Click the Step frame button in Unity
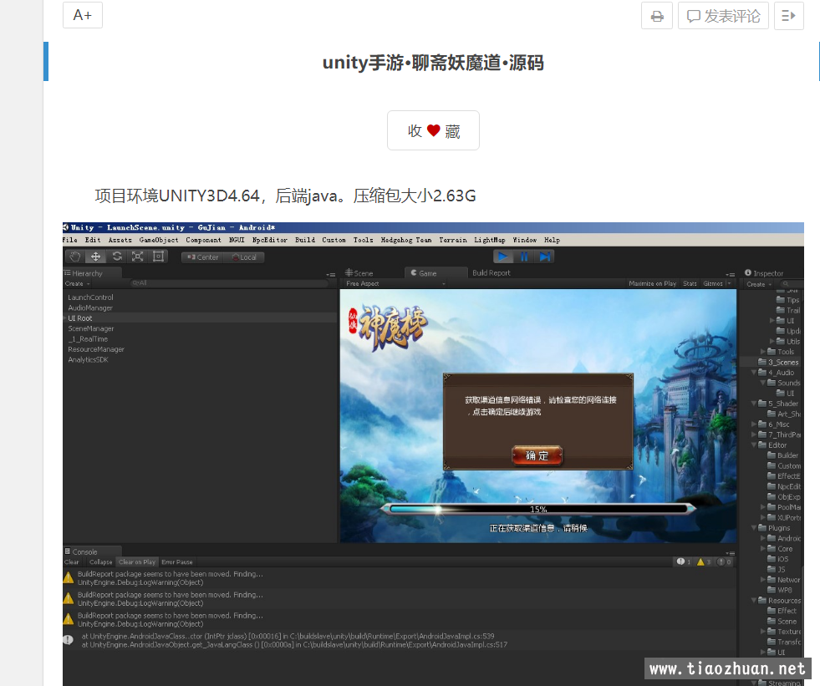 (x=544, y=257)
